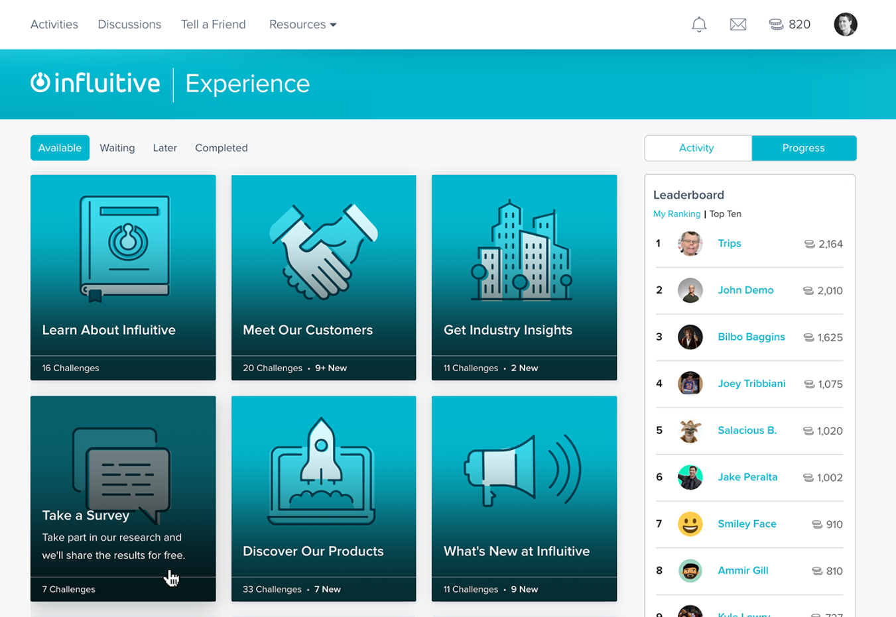
Task: Click the rocket icon on Discover Our Products
Action: (x=323, y=468)
